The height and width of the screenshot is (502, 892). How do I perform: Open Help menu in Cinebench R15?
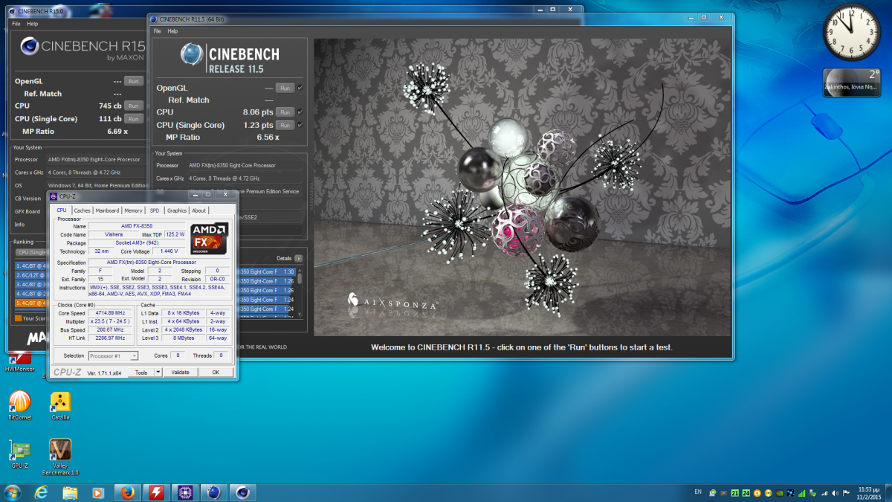click(x=32, y=24)
